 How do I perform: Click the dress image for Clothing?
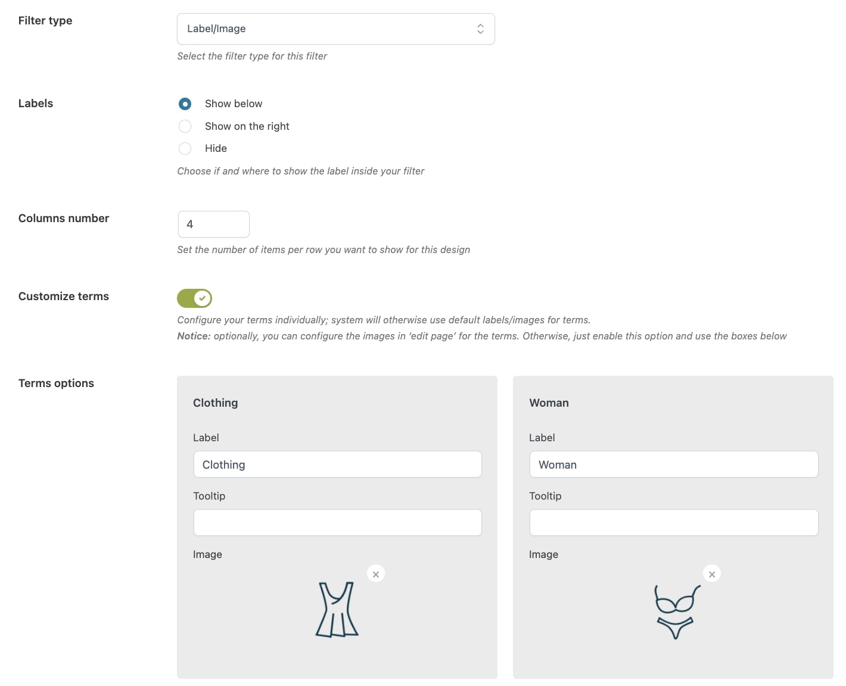click(337, 610)
